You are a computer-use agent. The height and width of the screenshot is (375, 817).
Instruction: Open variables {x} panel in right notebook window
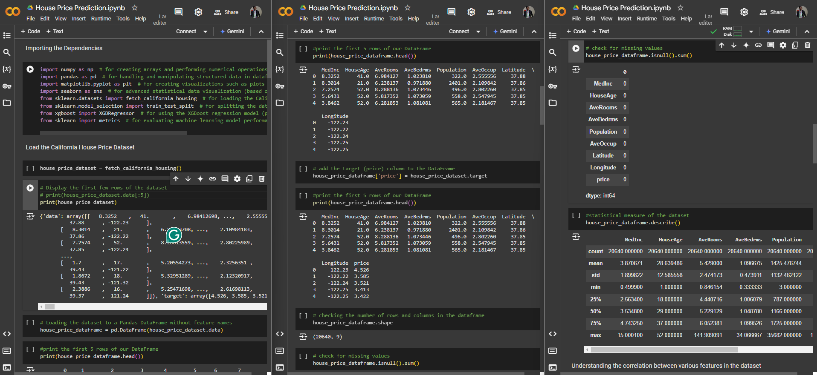coord(553,69)
